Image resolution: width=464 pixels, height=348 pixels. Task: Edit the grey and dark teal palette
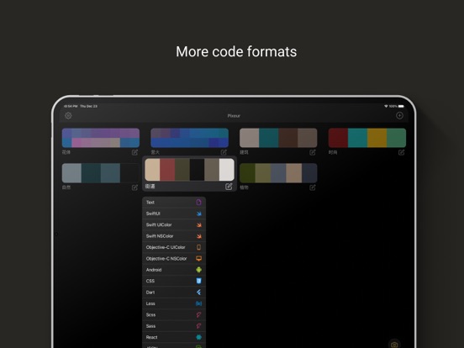[134, 187]
